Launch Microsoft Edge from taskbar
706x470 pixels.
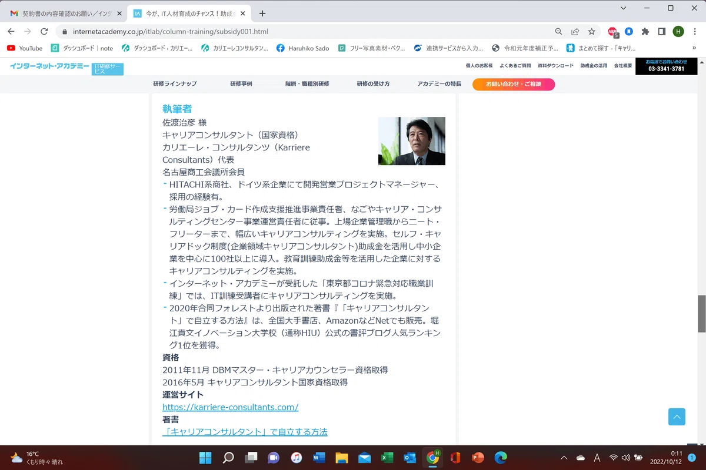[500, 458]
